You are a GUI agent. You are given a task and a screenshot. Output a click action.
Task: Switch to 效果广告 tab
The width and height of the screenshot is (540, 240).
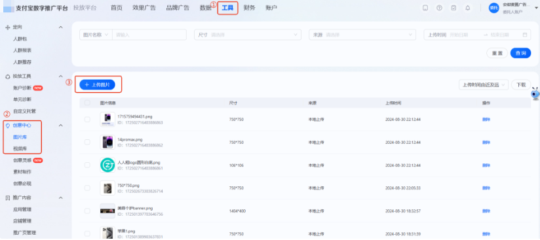(x=144, y=8)
